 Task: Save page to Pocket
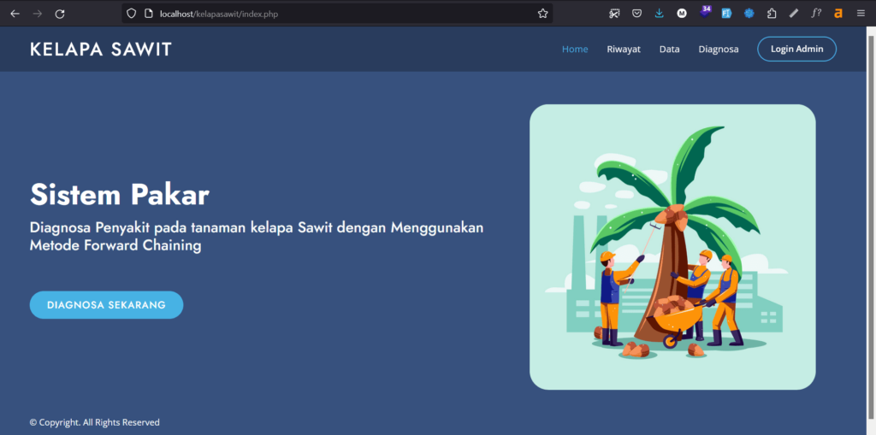tap(636, 14)
